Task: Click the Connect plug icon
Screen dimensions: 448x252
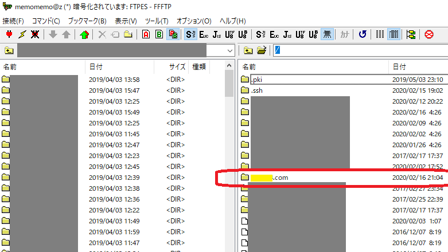Action: point(9,34)
